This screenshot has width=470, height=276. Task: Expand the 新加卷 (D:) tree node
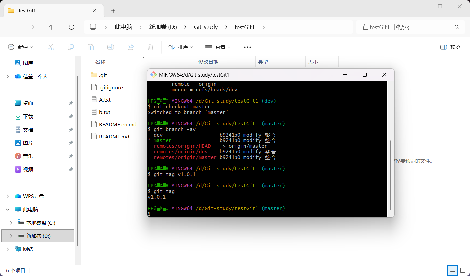11,236
